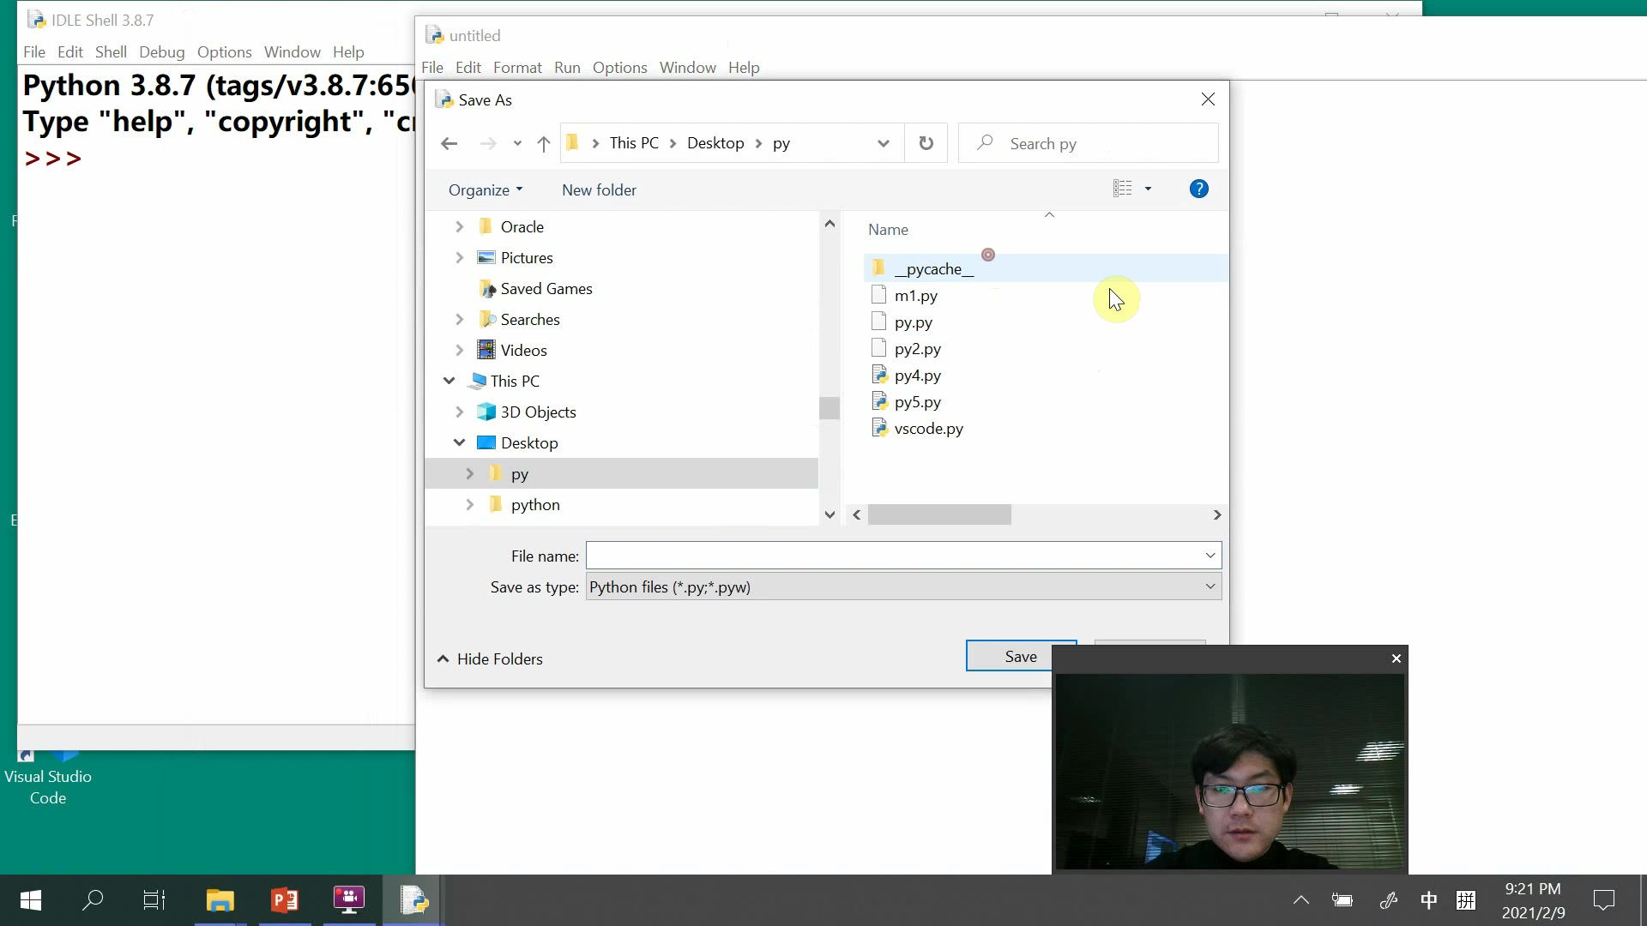Image resolution: width=1647 pixels, height=926 pixels.
Task: Click the Python file icon for vscode.py
Action: 880,429
